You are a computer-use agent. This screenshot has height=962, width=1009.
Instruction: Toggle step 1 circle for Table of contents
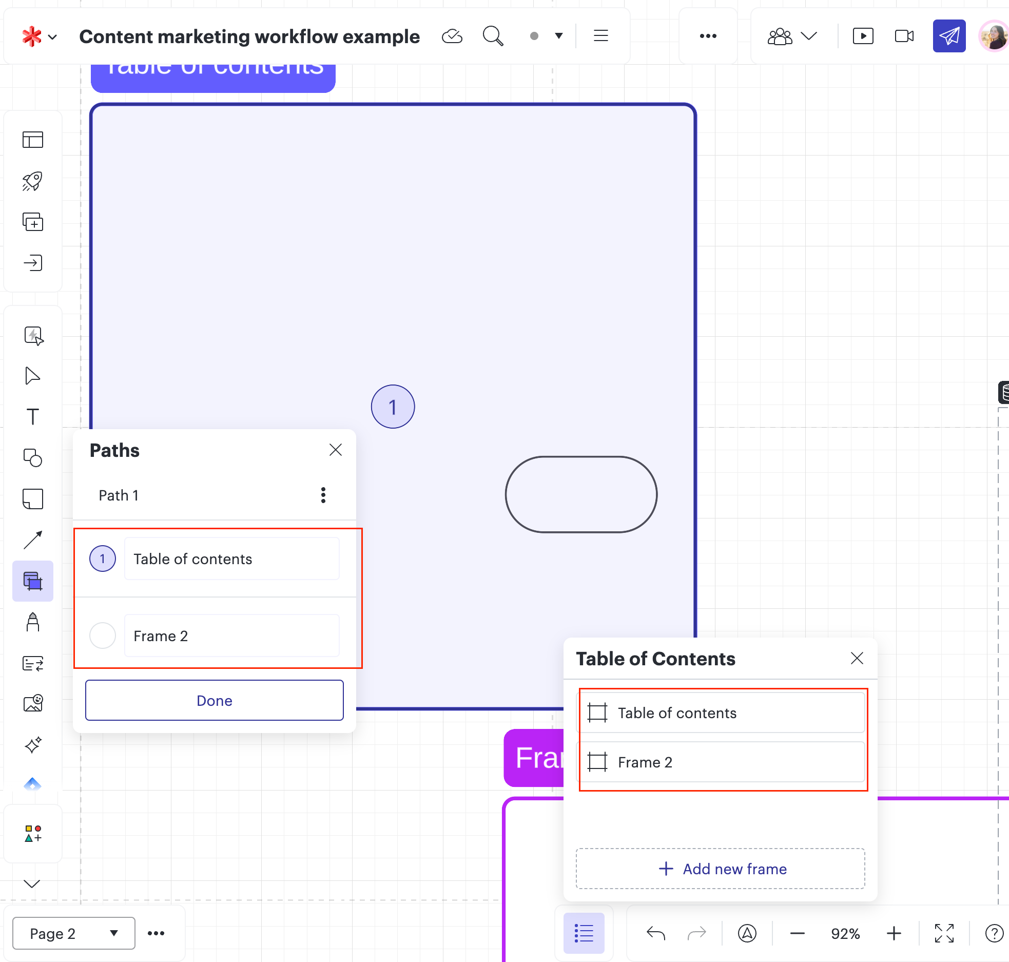coord(103,559)
